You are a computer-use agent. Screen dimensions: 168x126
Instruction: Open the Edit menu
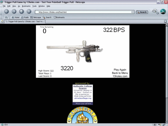pyautogui.click(x=9, y=6)
